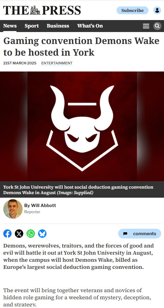164x308 pixels.
Task: Click the Subscribe button
Action: coord(132,10)
